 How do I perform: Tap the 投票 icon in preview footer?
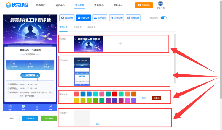click(23, 107)
